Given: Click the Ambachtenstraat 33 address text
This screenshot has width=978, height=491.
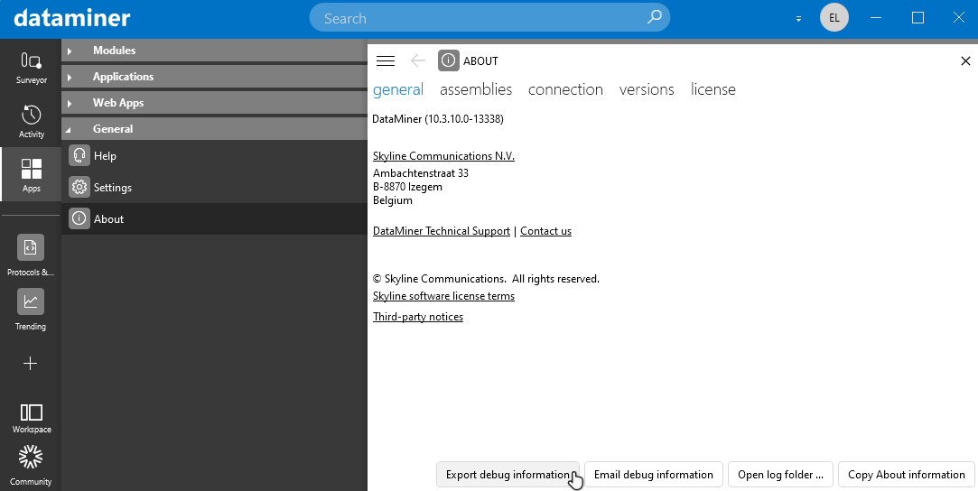Looking at the screenshot, I should pyautogui.click(x=421, y=173).
